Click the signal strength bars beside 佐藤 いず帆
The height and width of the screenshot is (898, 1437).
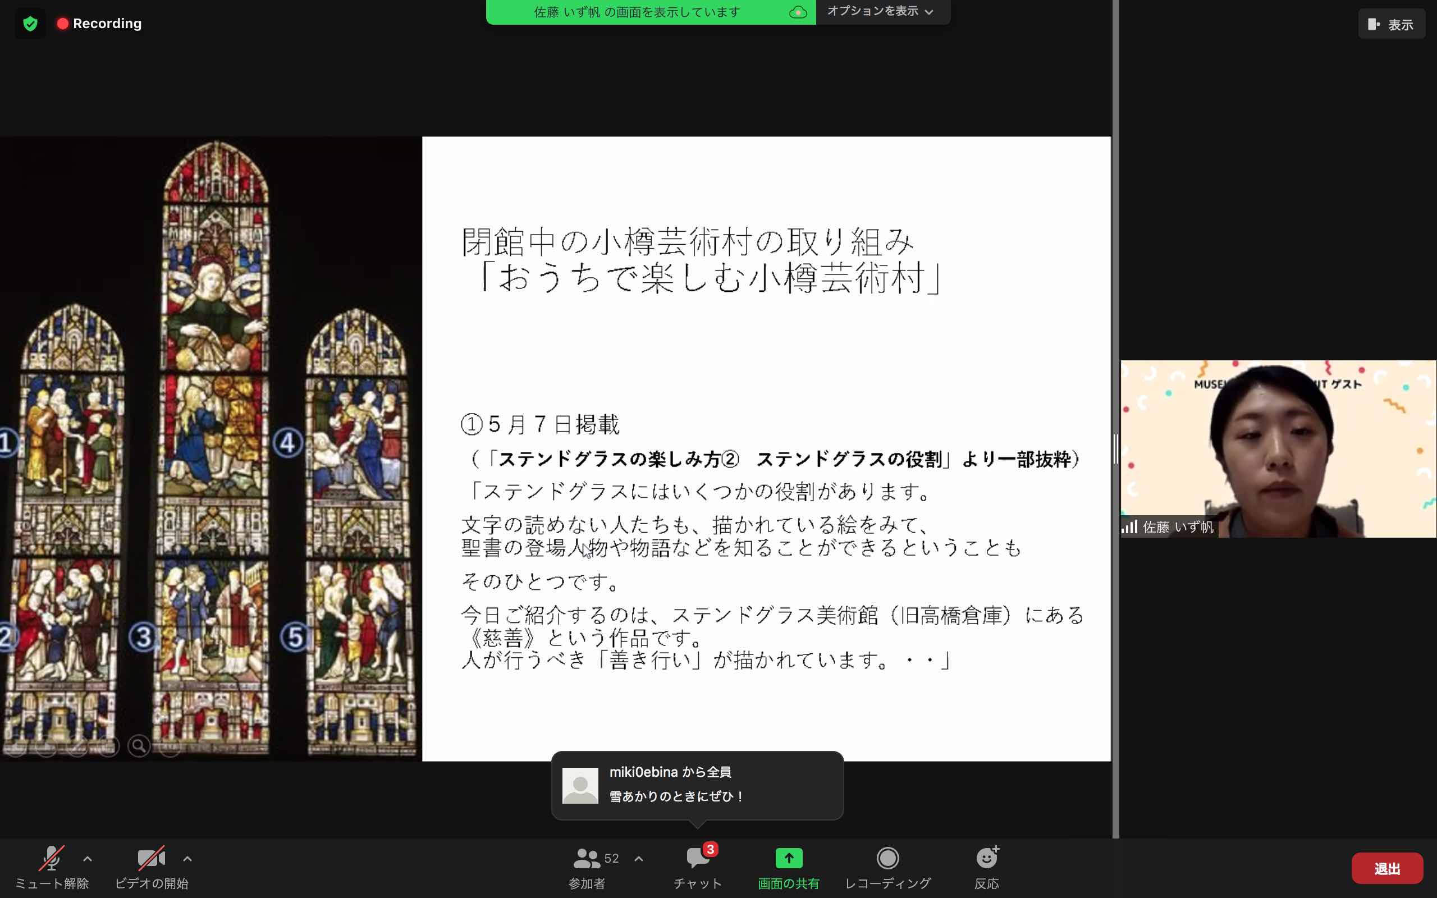[1129, 527]
